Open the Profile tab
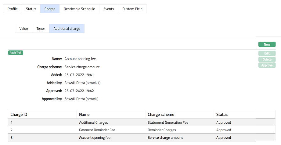 click(13, 9)
